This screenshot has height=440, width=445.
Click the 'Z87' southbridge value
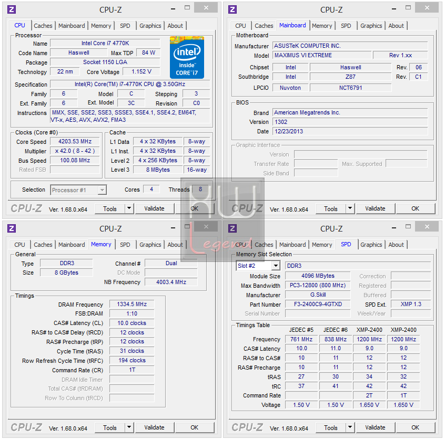coord(350,77)
